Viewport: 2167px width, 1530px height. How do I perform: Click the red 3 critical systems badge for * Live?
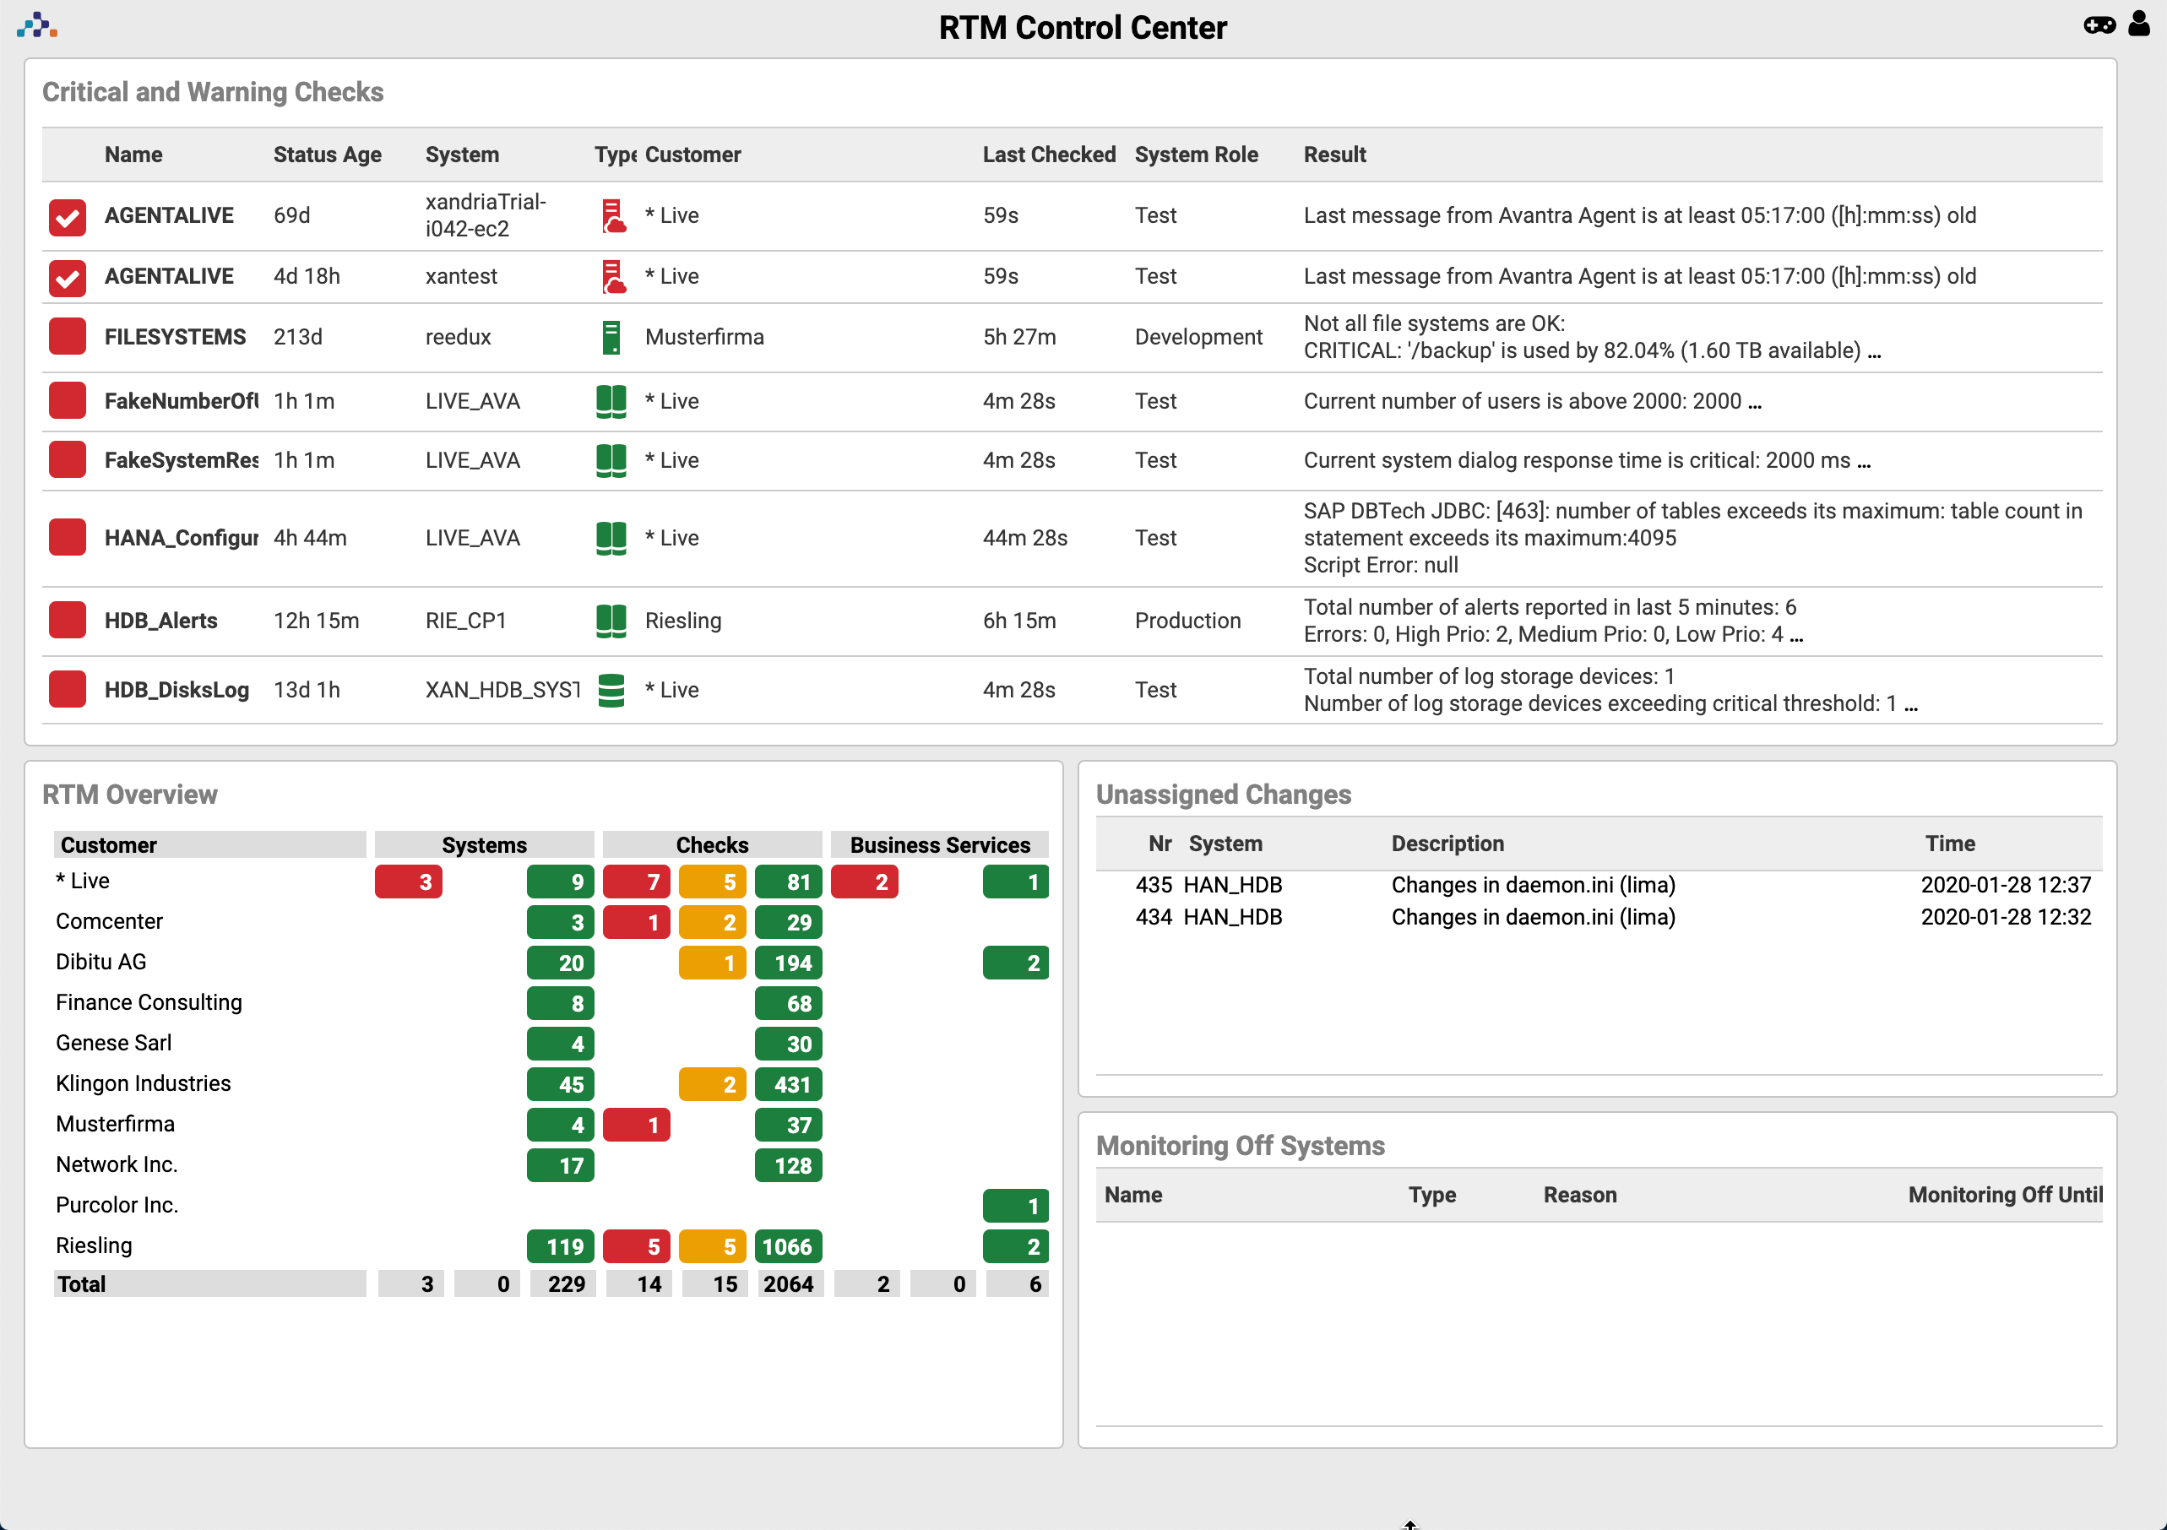(409, 882)
